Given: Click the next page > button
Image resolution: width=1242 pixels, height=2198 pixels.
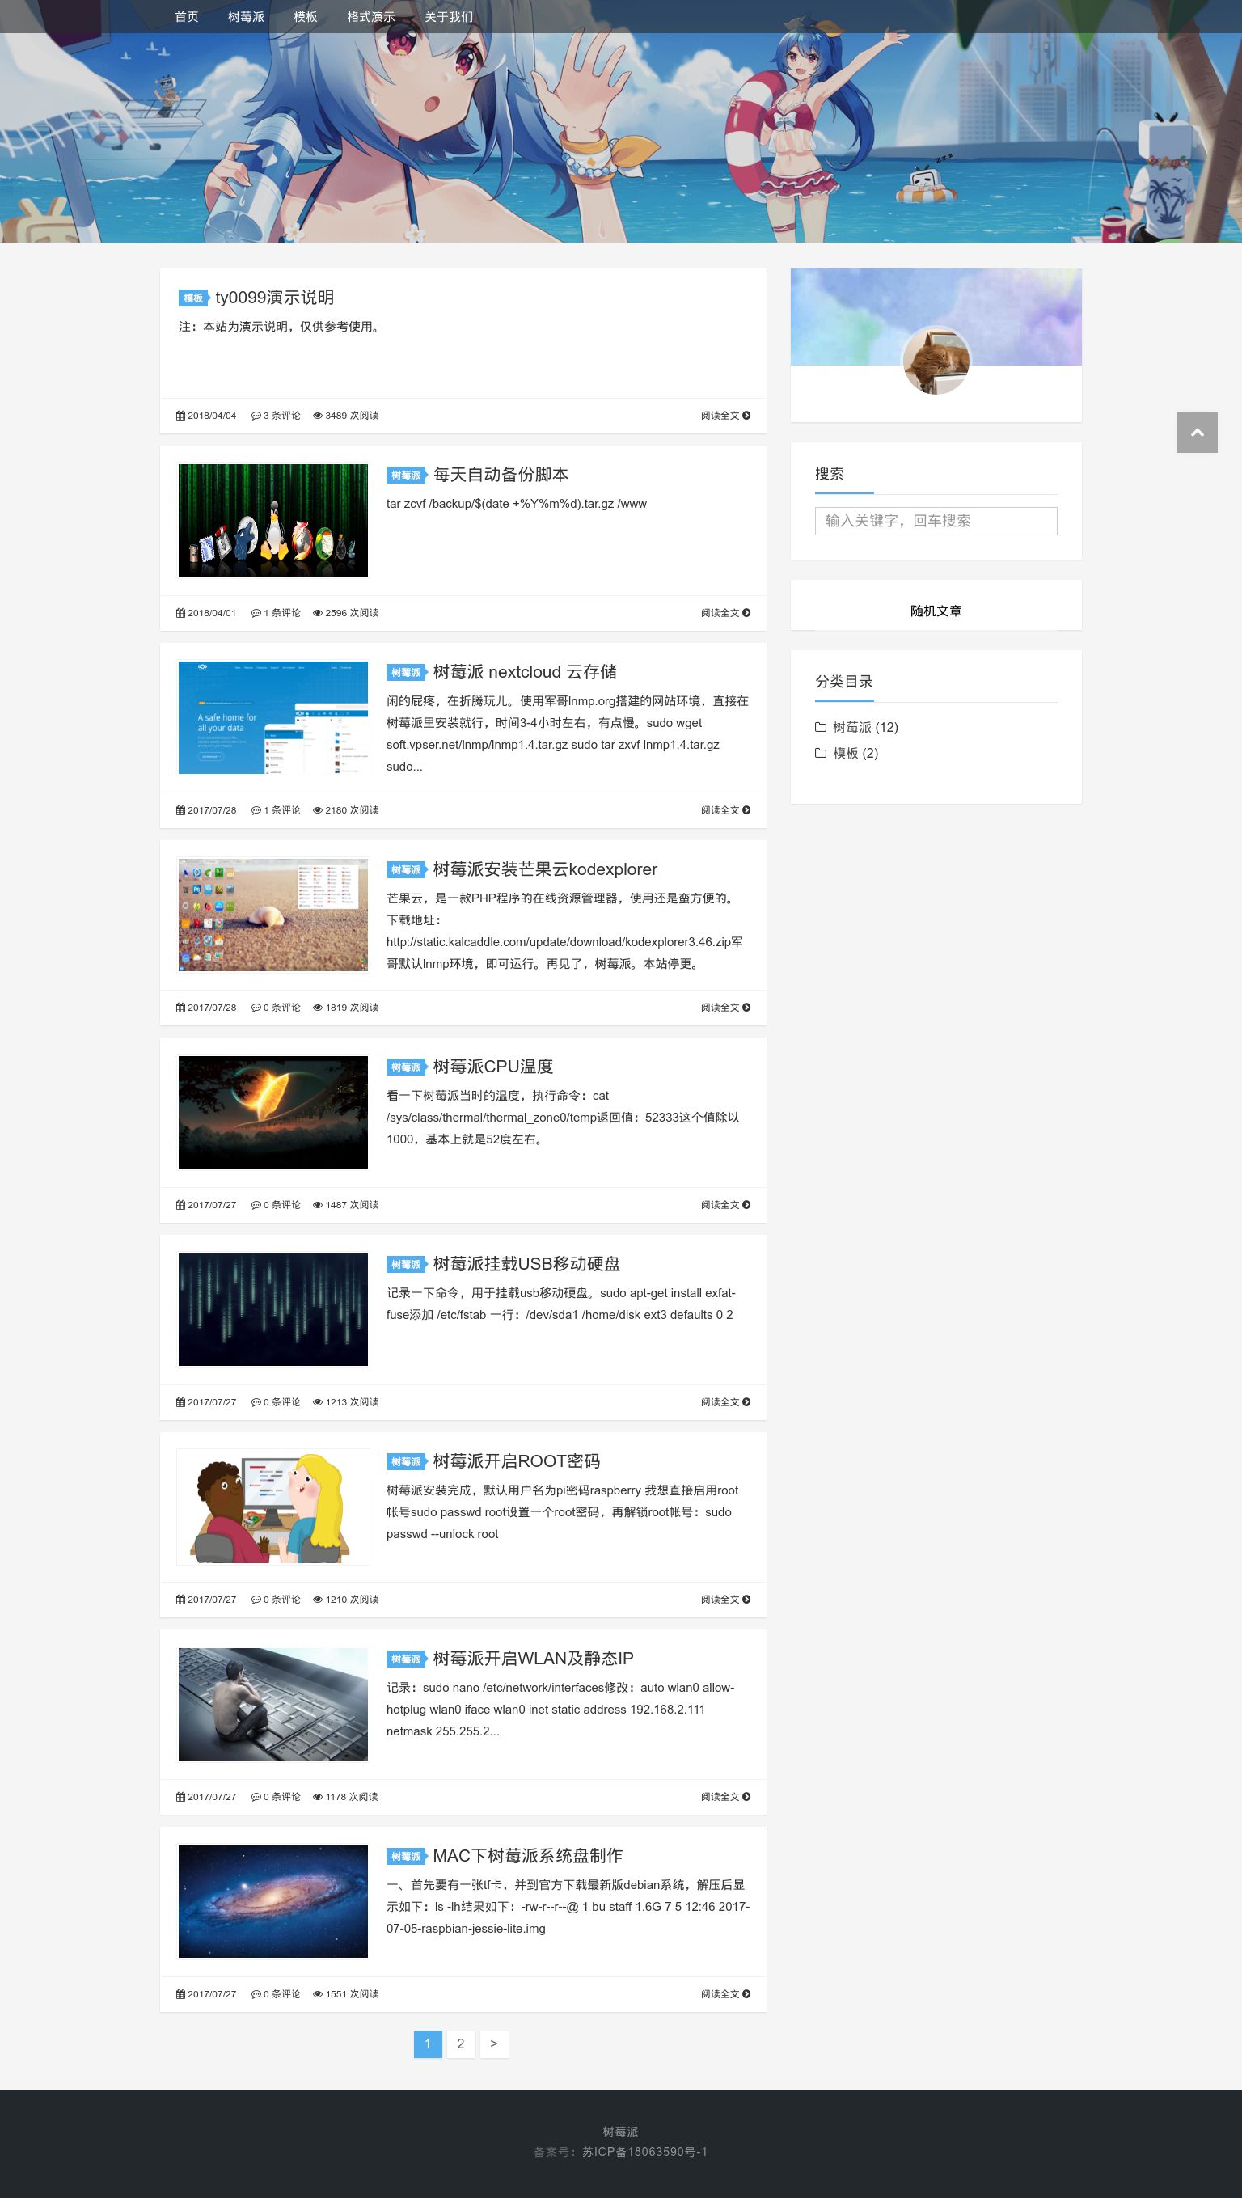Looking at the screenshot, I should pos(494,2044).
